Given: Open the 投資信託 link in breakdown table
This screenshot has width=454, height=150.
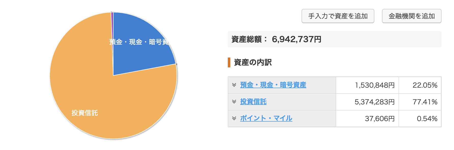Looking at the screenshot, I should pos(253,102).
